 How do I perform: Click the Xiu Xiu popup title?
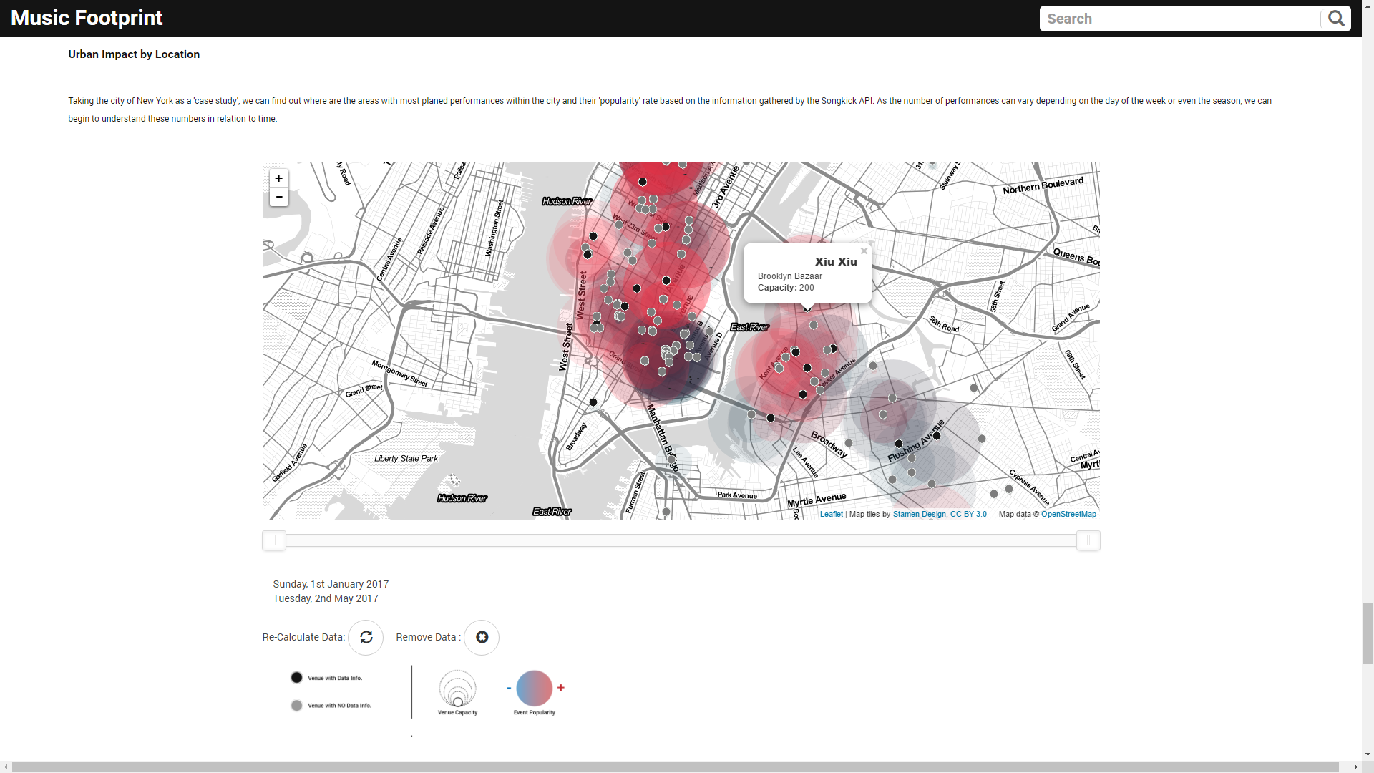tap(836, 262)
